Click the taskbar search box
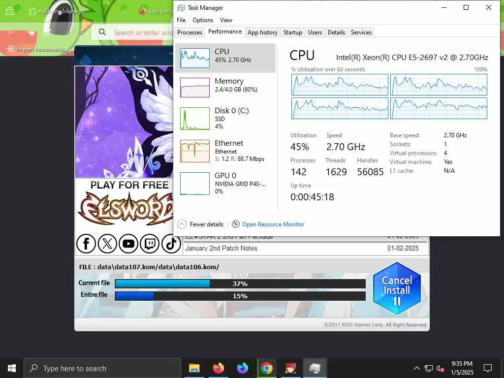The height and width of the screenshot is (378, 504). pyautogui.click(x=102, y=368)
